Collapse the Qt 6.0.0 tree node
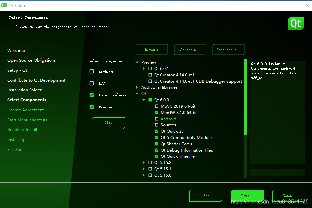 click(144, 100)
